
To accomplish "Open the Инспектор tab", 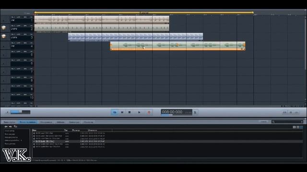I will pos(88,122).
